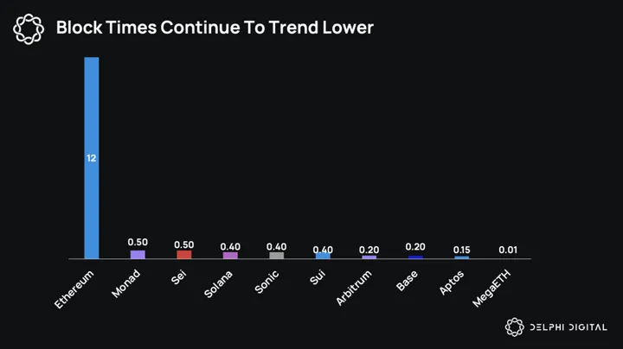Viewport: 623px width, 349px height.
Task: Click the Delphi Digital logo icon bottom-right
Action: coord(515,327)
